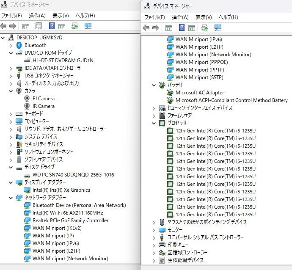Image resolution: width=292 pixels, height=270 pixels.
Task: Click the 印刷キュー printer icon
Action: pos(162,245)
